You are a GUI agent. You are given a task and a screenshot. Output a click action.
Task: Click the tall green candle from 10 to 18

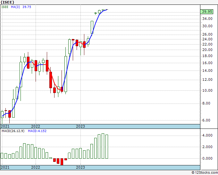click(66, 74)
